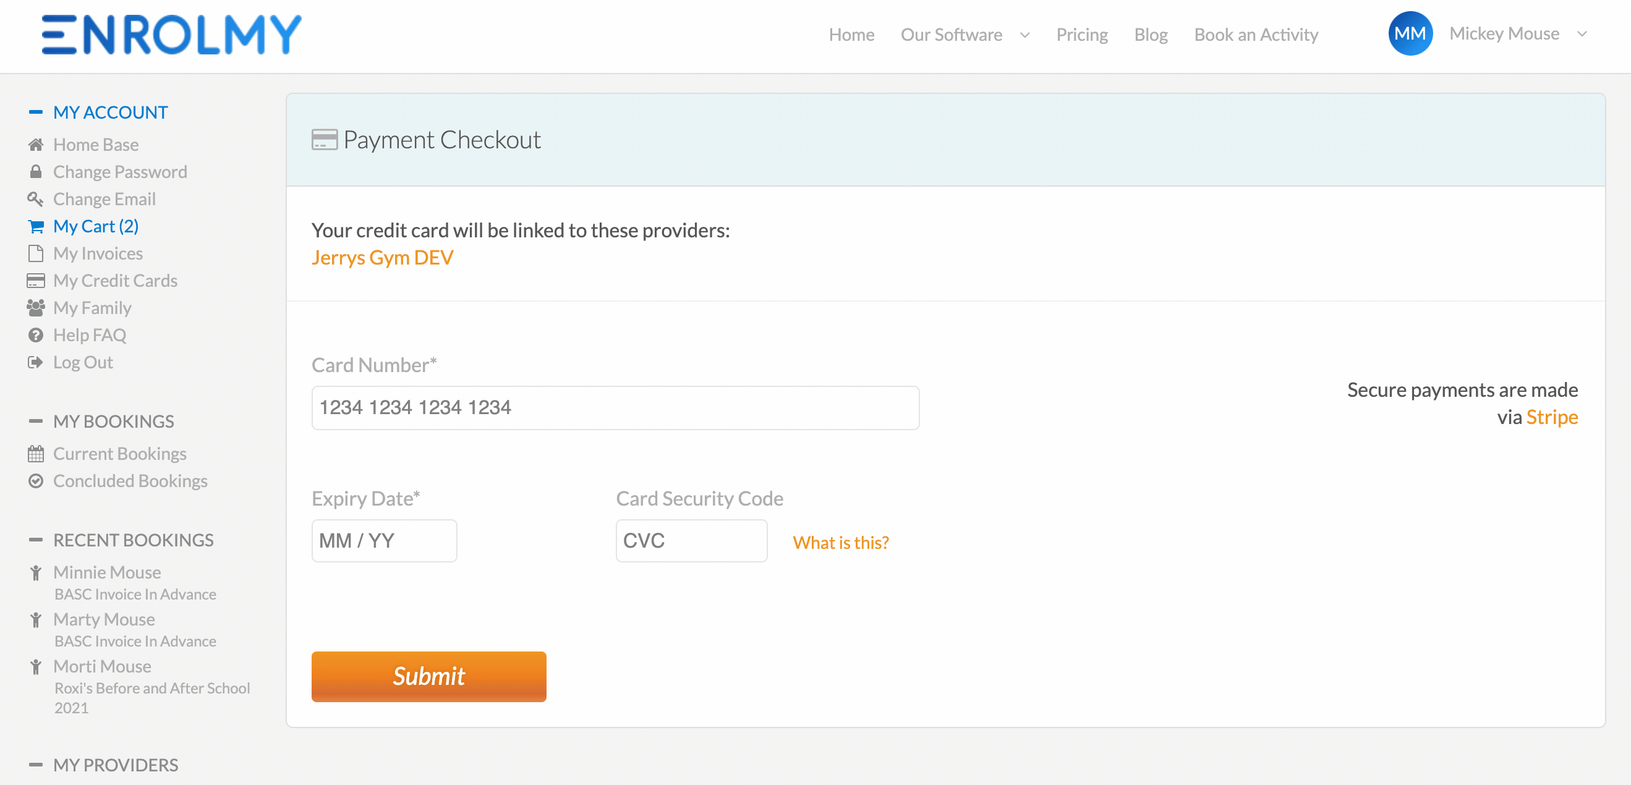Open Change Email page
Viewport: 1631px width, 785px height.
click(x=104, y=200)
